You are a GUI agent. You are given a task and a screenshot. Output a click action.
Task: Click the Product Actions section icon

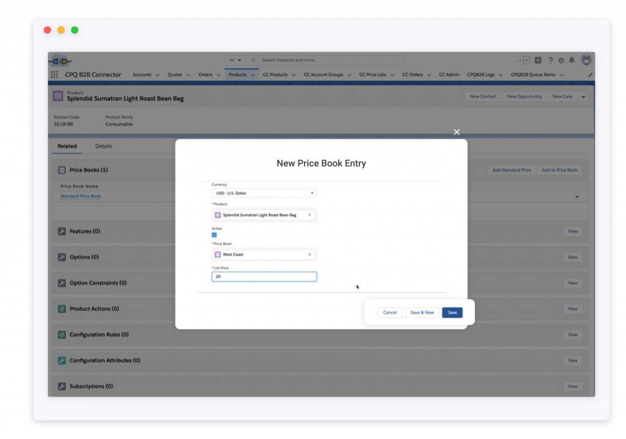62,309
